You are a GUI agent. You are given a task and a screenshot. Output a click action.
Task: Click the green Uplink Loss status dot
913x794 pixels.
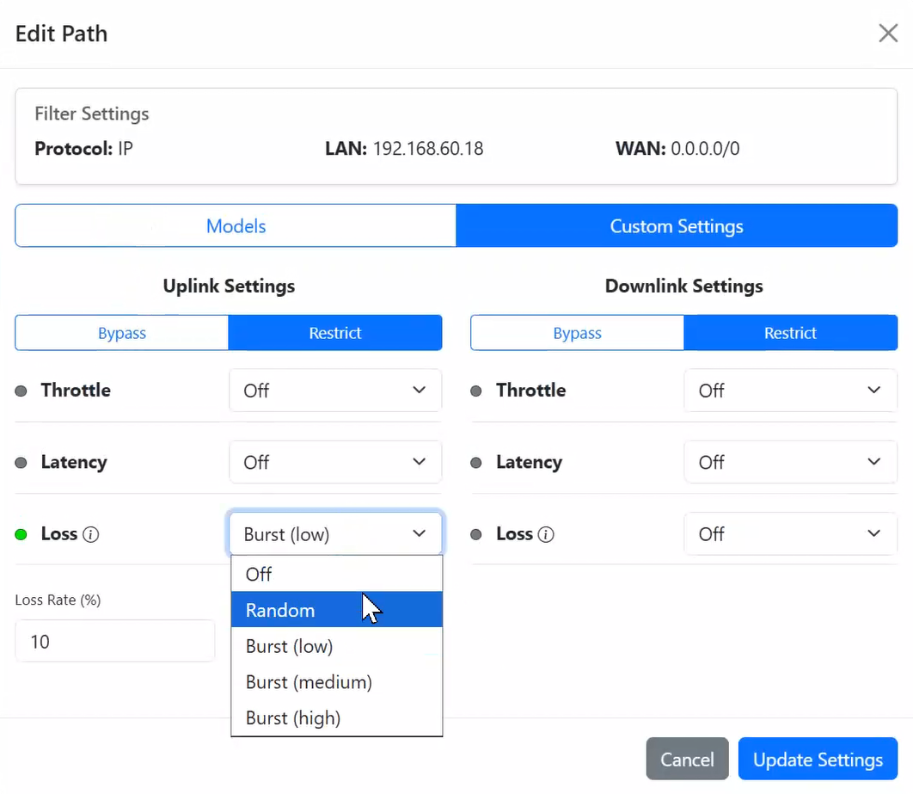pyautogui.click(x=21, y=534)
